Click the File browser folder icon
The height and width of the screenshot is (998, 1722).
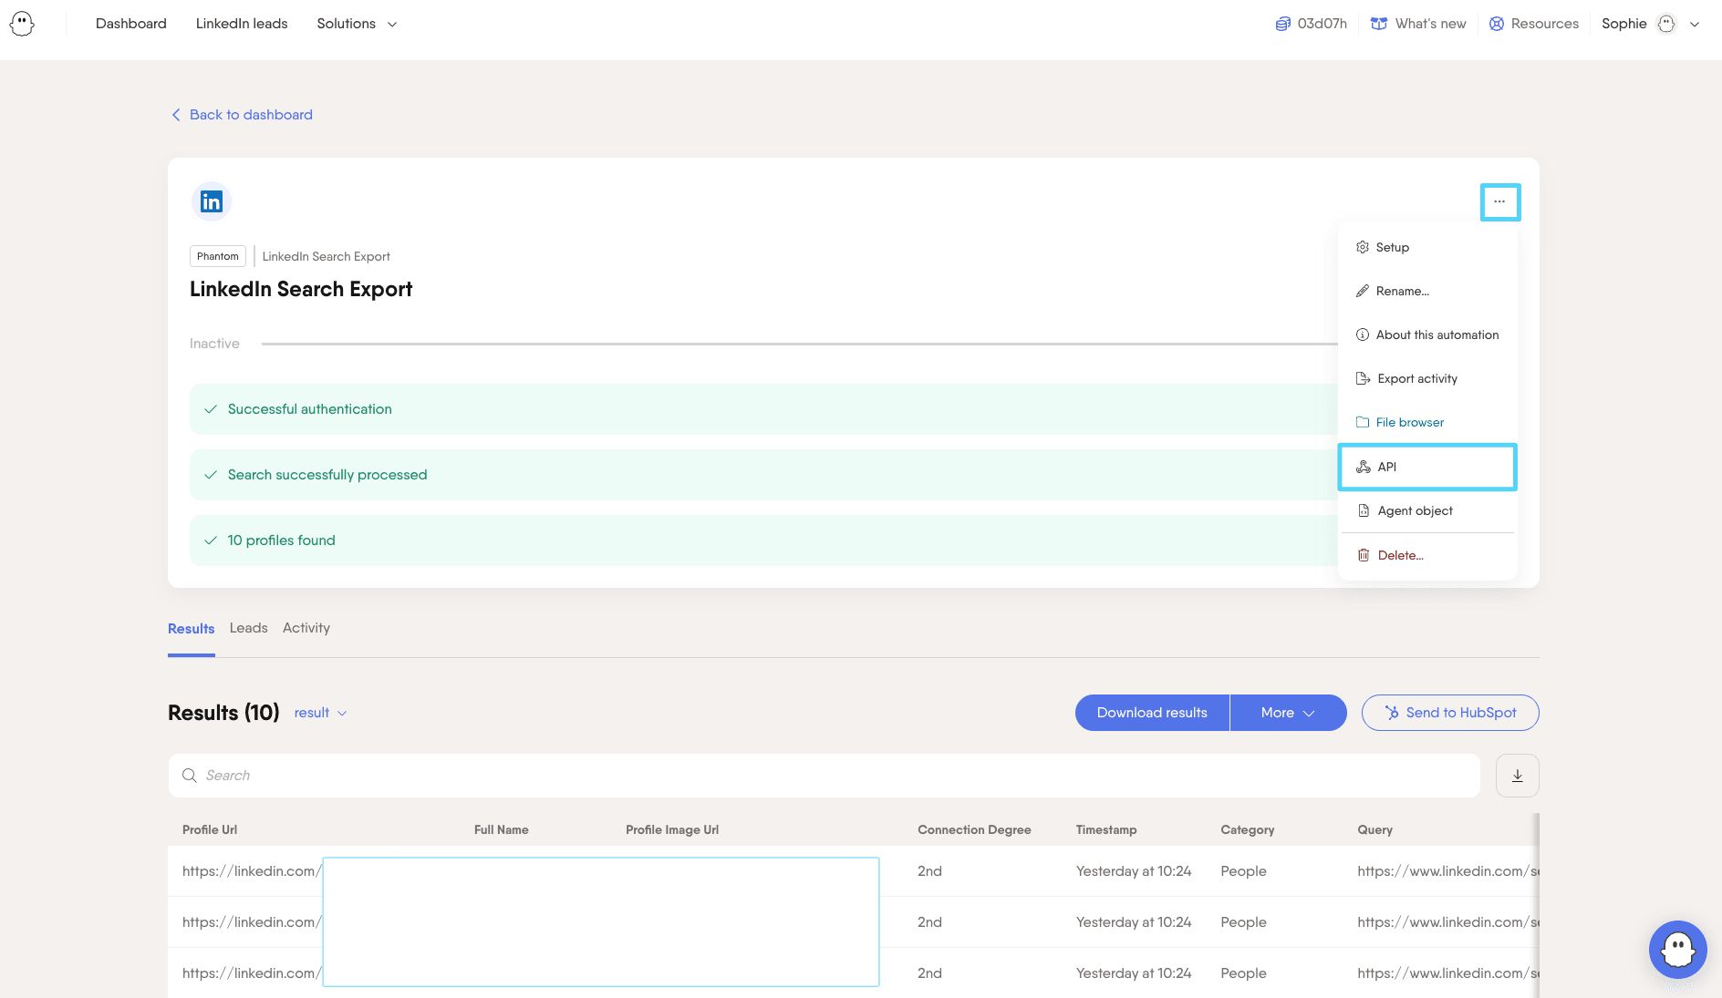click(1363, 422)
